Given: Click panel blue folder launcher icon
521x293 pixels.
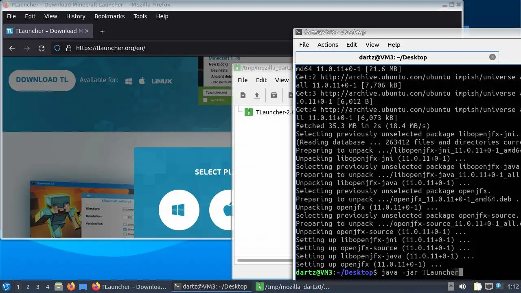Looking at the screenshot, I should (83, 287).
